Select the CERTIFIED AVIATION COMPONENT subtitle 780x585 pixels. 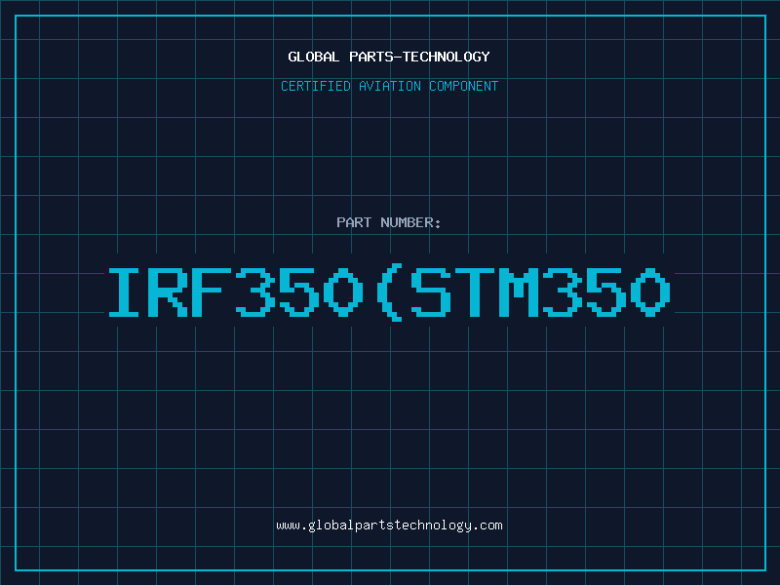tap(389, 86)
